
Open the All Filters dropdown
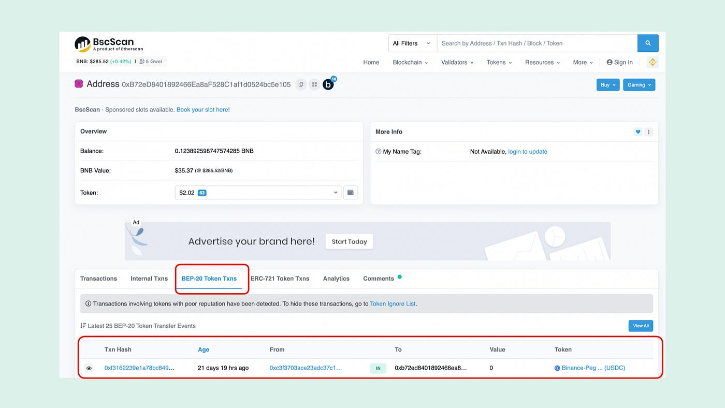[413, 43]
